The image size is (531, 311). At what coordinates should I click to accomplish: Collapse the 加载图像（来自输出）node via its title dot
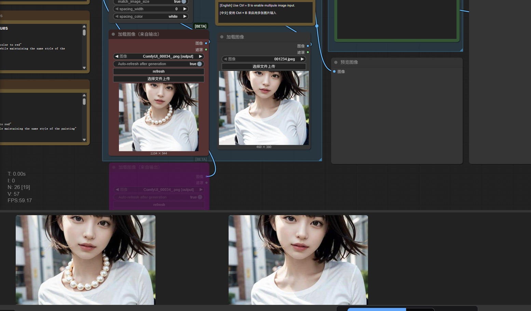pyautogui.click(x=113, y=34)
